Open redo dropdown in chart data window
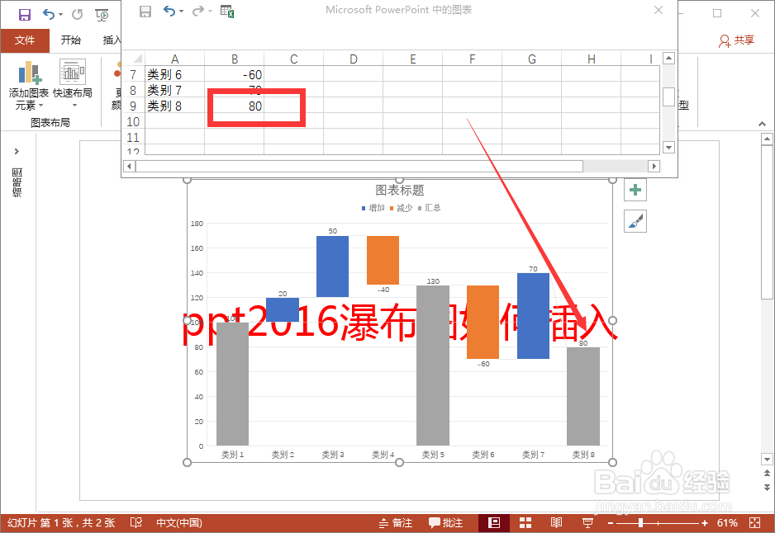775x533 pixels. pyautogui.click(x=210, y=11)
